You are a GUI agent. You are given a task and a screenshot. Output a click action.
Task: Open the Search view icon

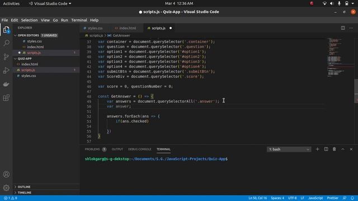tap(6, 43)
